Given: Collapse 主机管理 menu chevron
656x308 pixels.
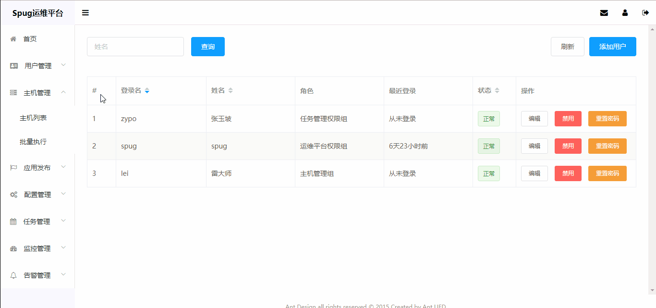Looking at the screenshot, I should click(63, 92).
